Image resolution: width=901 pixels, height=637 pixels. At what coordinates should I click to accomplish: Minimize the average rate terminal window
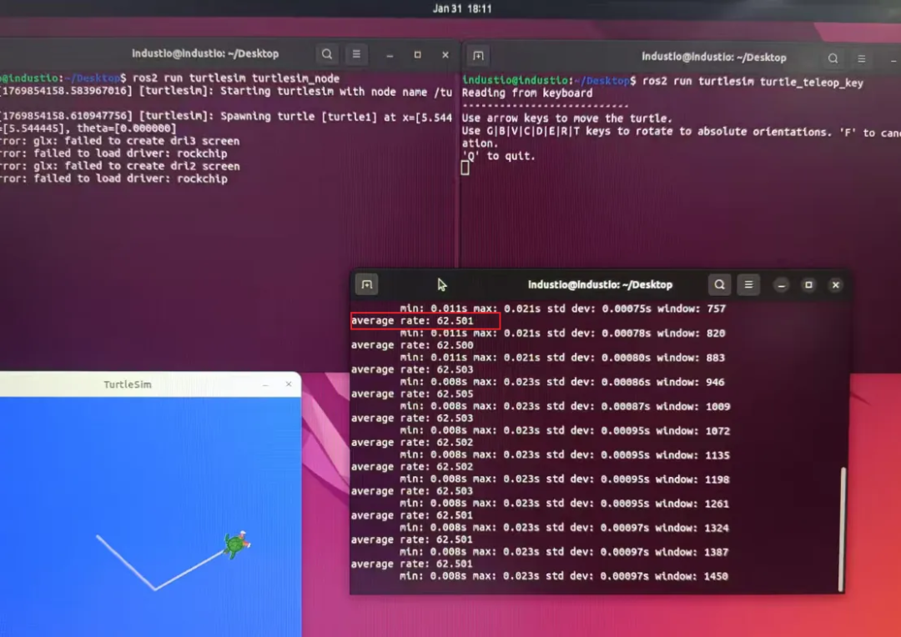click(781, 285)
